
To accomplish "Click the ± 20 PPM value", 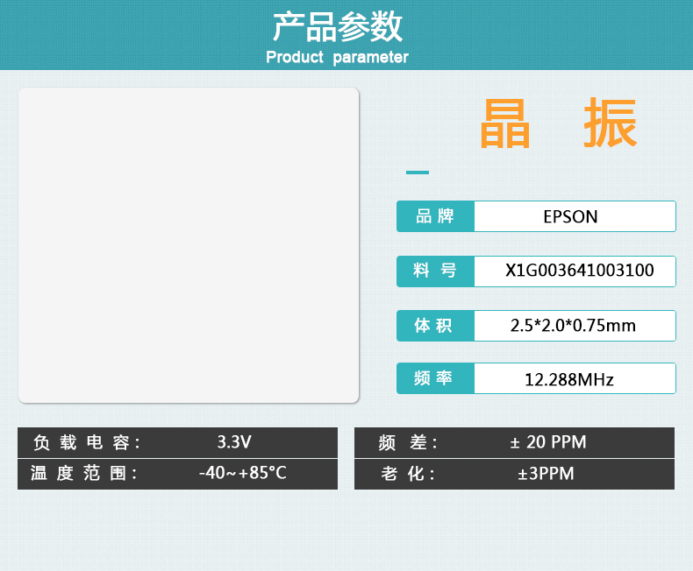I will pos(548,442).
